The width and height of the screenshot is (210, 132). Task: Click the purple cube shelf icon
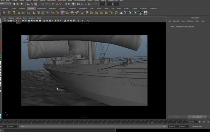(62, 13)
